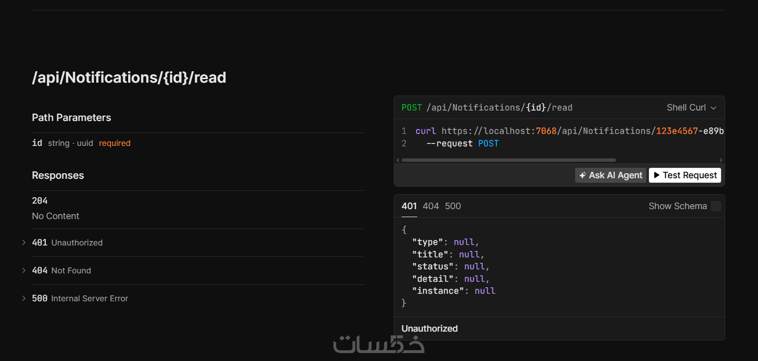This screenshot has height=361, width=758.
Task: Click the sparkle icon in Ask AI Agent
Action: pos(583,175)
